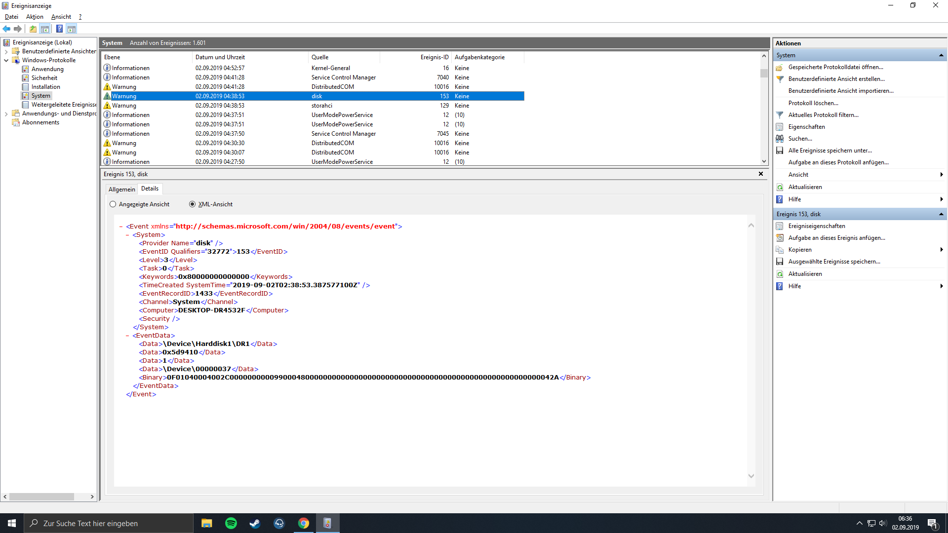This screenshot has height=533, width=948.
Task: Click the blue help toolbar icon
Action: (x=59, y=29)
